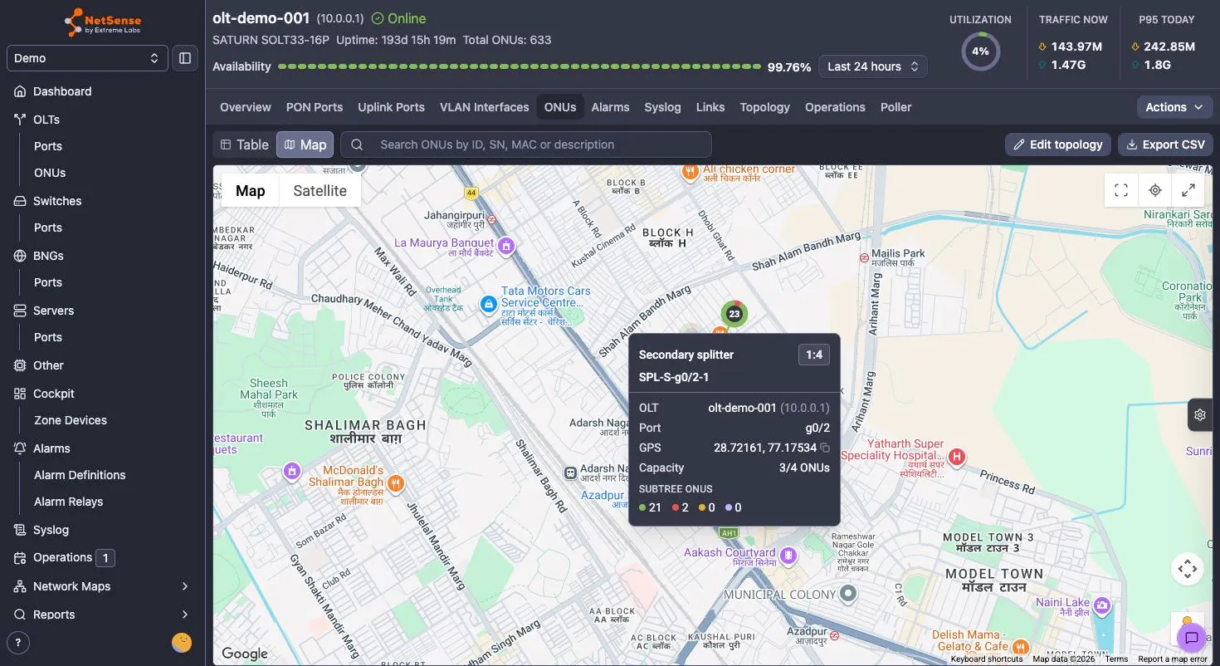Export ONUs as CSV

[1165, 144]
